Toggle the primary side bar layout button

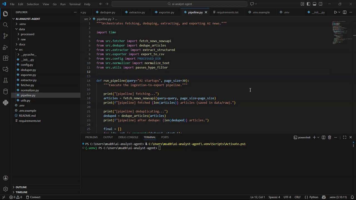click(308, 4)
